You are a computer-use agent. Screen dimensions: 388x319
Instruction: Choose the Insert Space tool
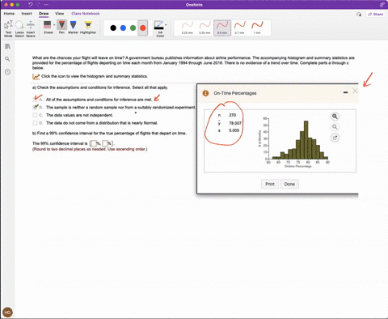[x=31, y=28]
